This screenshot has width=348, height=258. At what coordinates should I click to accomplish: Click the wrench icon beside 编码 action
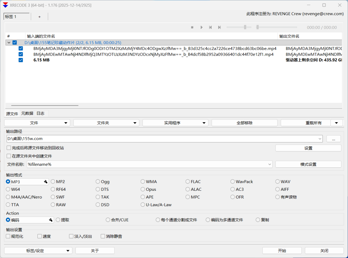coord(51,220)
